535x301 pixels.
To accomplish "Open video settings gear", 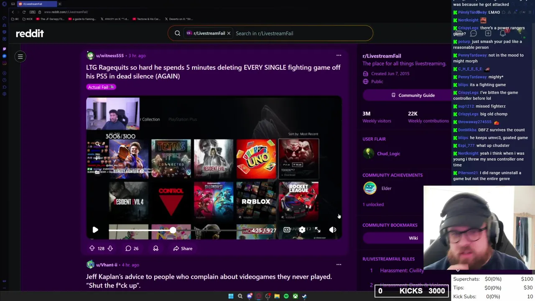I will coord(302,230).
